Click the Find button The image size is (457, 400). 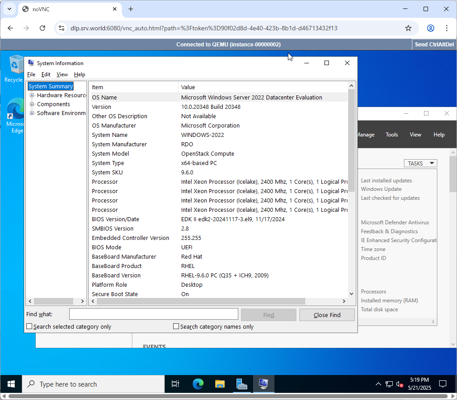point(268,315)
